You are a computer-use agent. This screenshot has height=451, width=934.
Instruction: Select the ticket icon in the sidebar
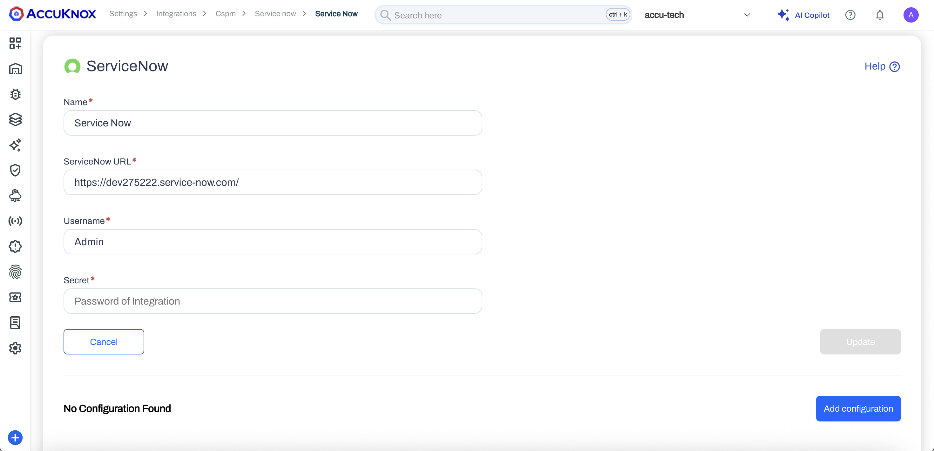[x=15, y=297]
